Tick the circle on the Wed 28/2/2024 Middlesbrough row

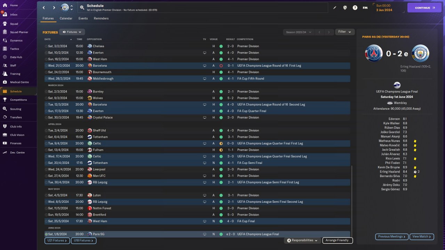[46, 78]
